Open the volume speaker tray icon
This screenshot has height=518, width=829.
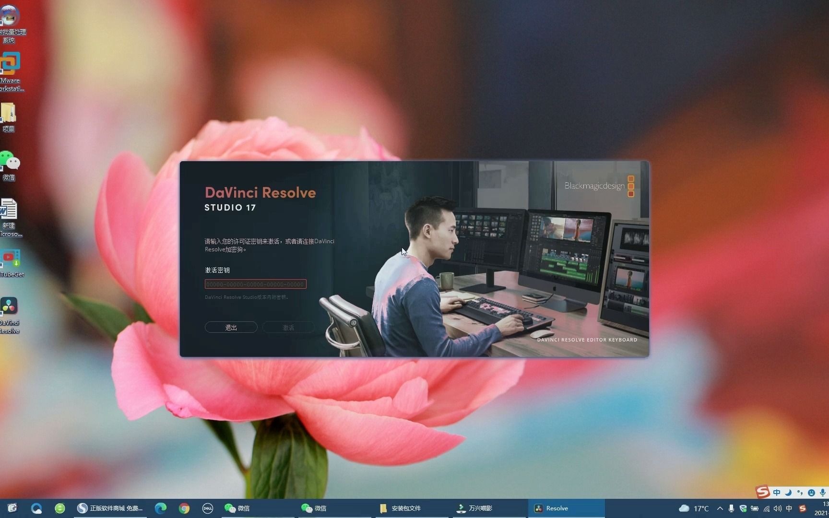point(778,508)
